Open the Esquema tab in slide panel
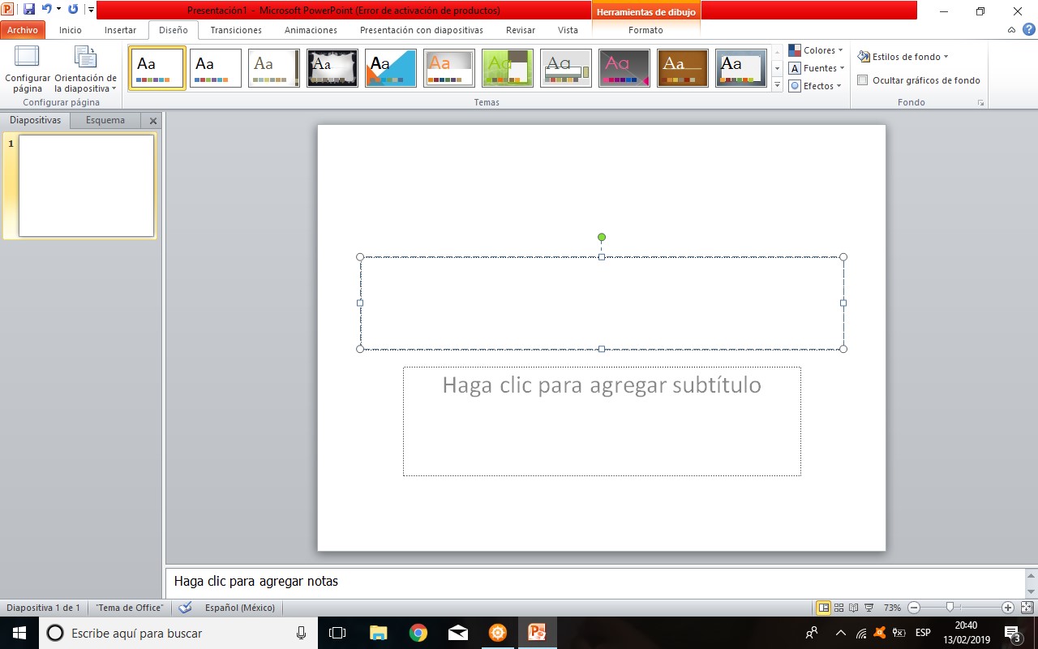Screen dimensions: 1038x649 pyautogui.click(x=105, y=119)
